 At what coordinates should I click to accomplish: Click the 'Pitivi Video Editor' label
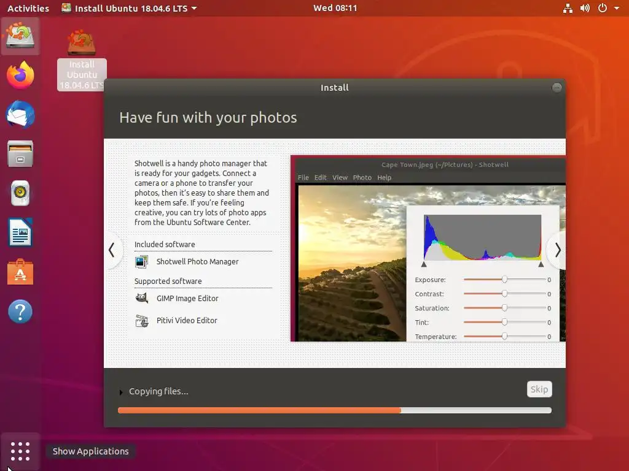coord(187,320)
